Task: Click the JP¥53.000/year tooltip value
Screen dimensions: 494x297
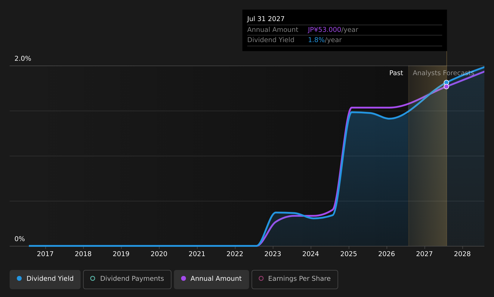Action: (333, 30)
